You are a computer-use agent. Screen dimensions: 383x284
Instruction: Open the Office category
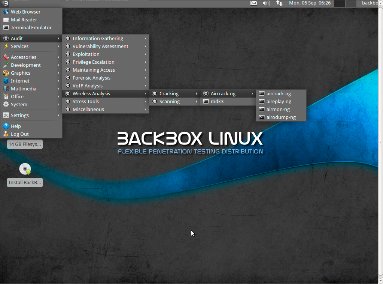(31, 96)
